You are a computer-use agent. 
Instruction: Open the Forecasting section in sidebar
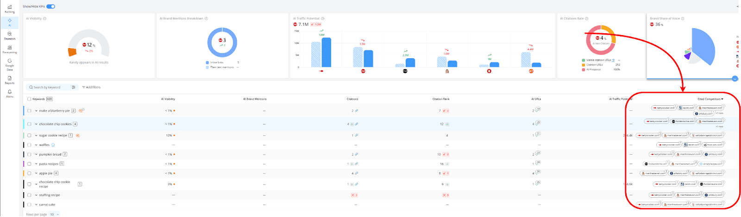click(x=10, y=49)
